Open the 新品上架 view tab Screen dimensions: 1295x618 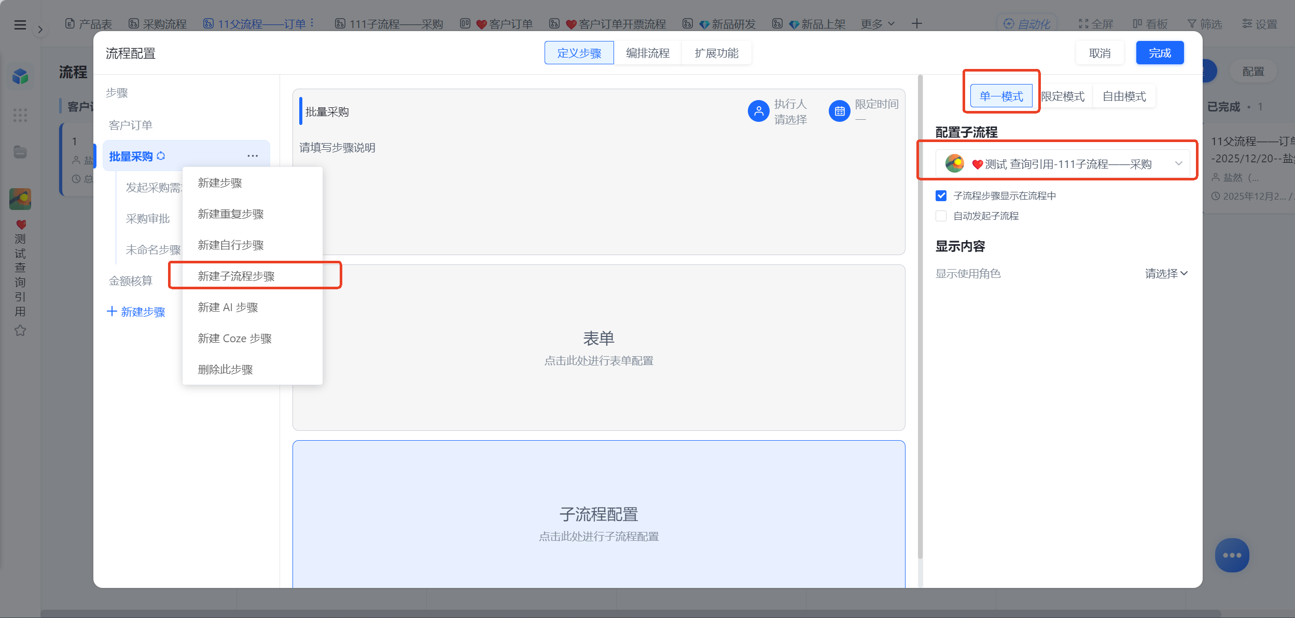(809, 24)
